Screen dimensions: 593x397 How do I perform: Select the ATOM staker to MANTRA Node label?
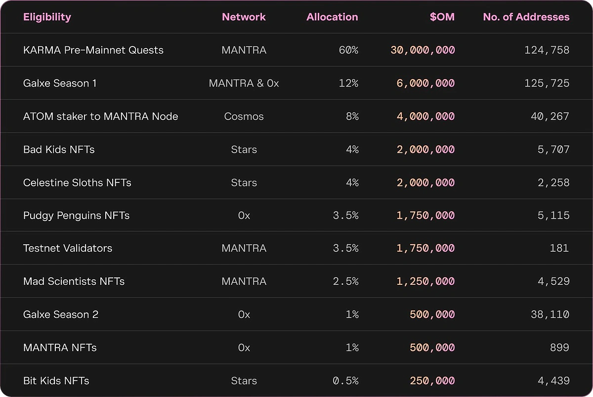101,116
